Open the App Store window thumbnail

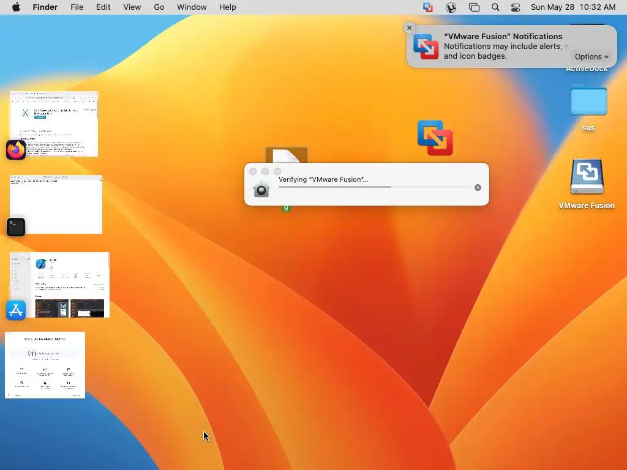(x=59, y=285)
